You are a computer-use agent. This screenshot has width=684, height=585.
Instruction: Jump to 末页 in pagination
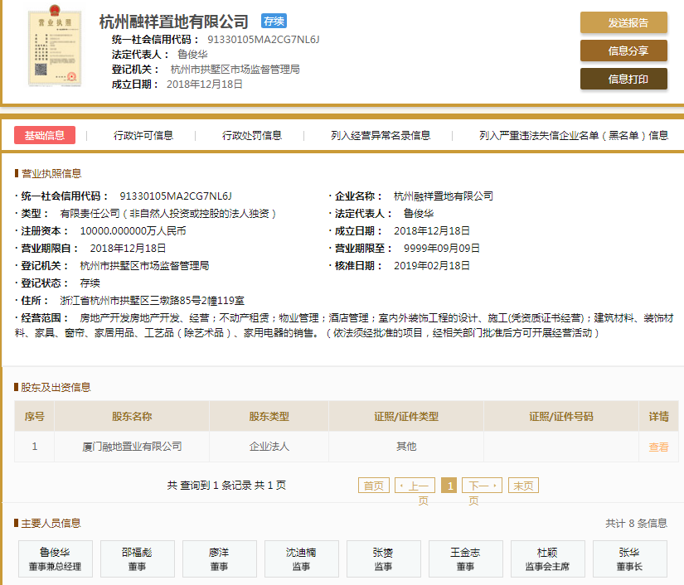click(x=523, y=486)
